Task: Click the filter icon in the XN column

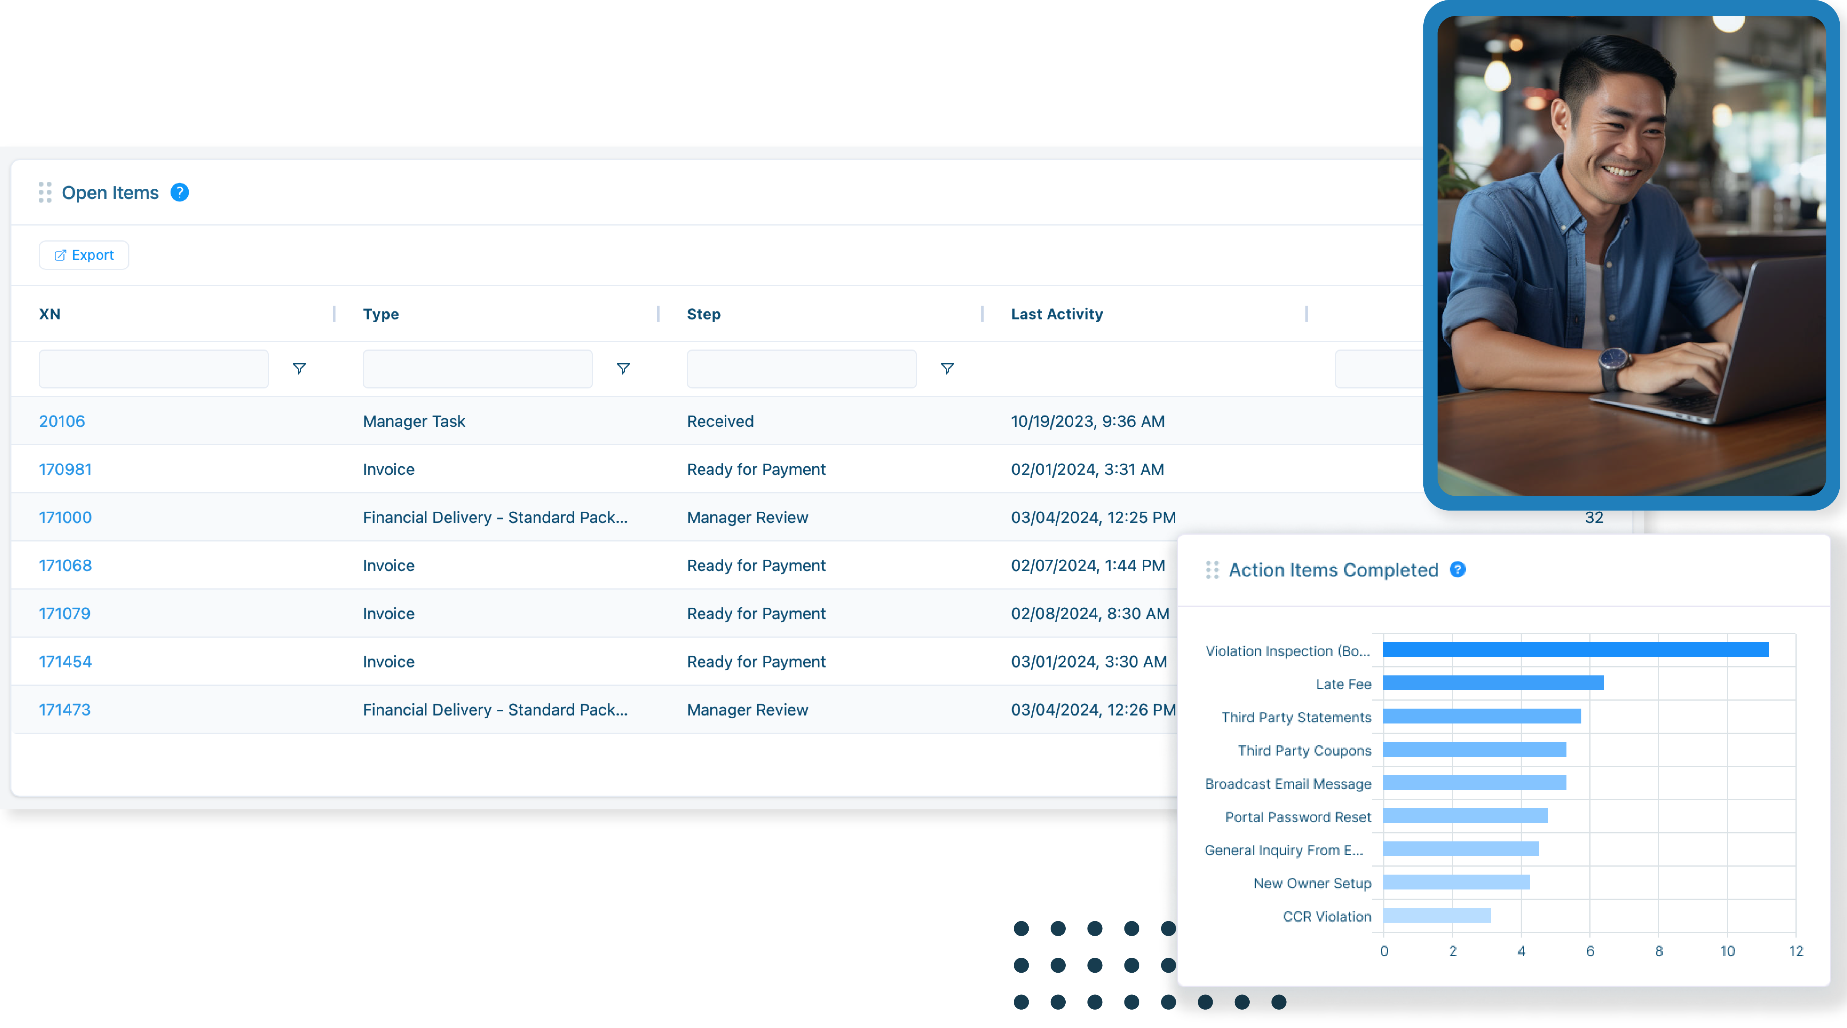Action: coord(300,369)
